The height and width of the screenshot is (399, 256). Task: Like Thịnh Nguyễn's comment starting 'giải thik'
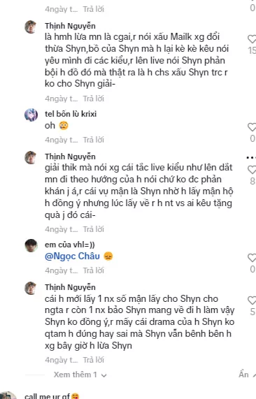pos(253,170)
